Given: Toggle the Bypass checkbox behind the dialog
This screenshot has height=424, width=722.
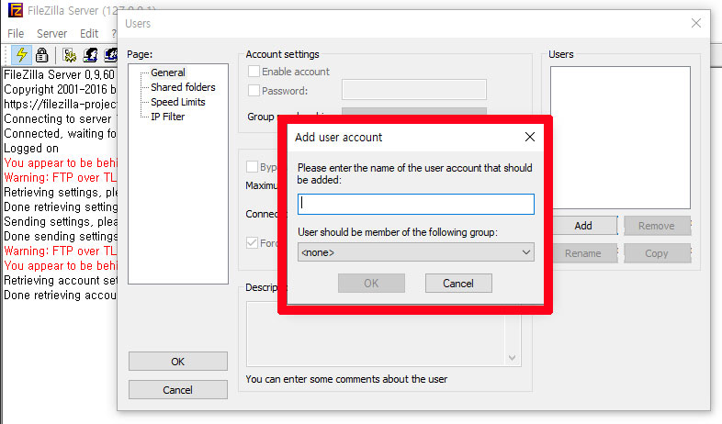Looking at the screenshot, I should [x=252, y=166].
